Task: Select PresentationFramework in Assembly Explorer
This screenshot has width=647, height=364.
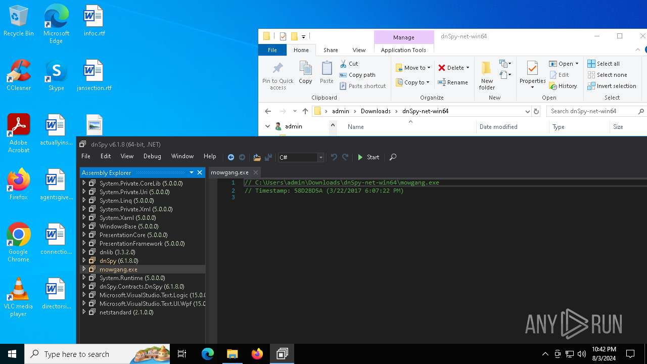Action: (143, 243)
